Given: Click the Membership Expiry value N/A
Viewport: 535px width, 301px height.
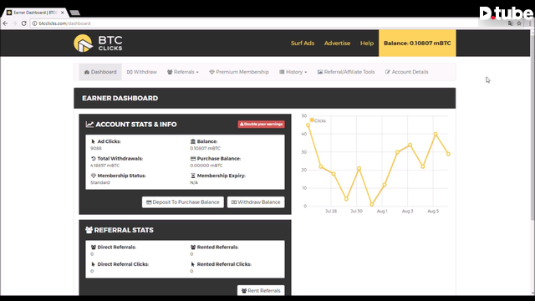Looking at the screenshot, I should (x=194, y=182).
